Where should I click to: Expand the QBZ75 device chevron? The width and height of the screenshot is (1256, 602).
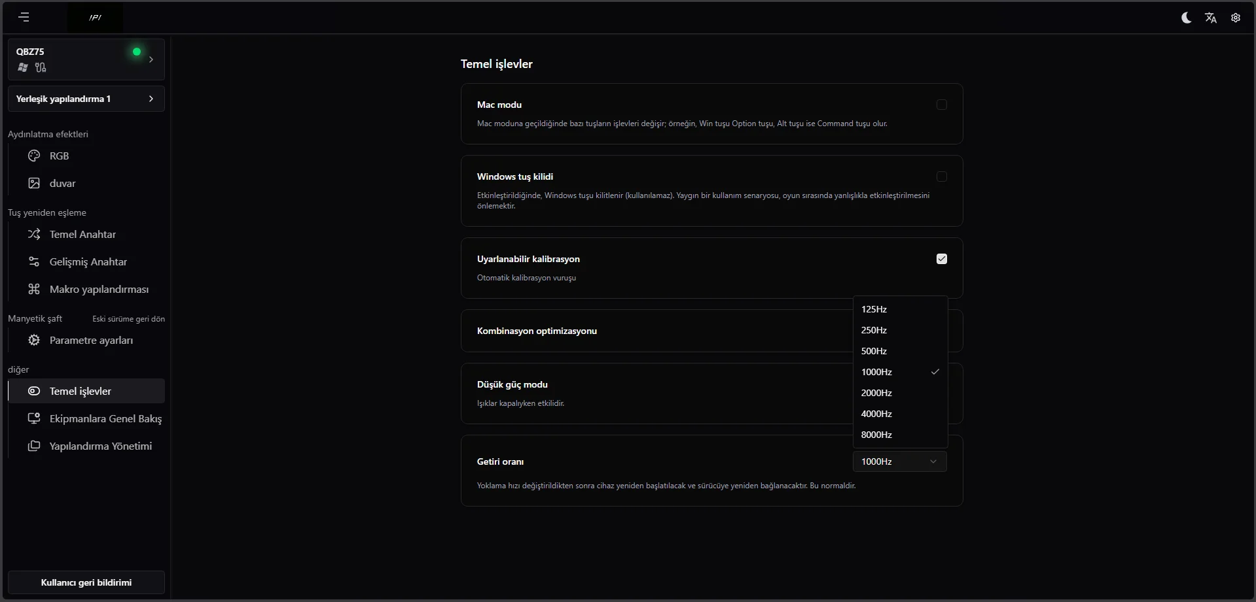click(x=151, y=59)
